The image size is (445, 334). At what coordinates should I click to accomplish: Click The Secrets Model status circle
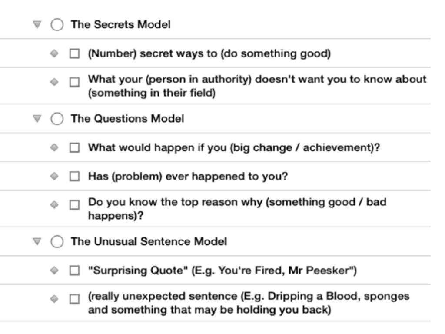pos(57,25)
